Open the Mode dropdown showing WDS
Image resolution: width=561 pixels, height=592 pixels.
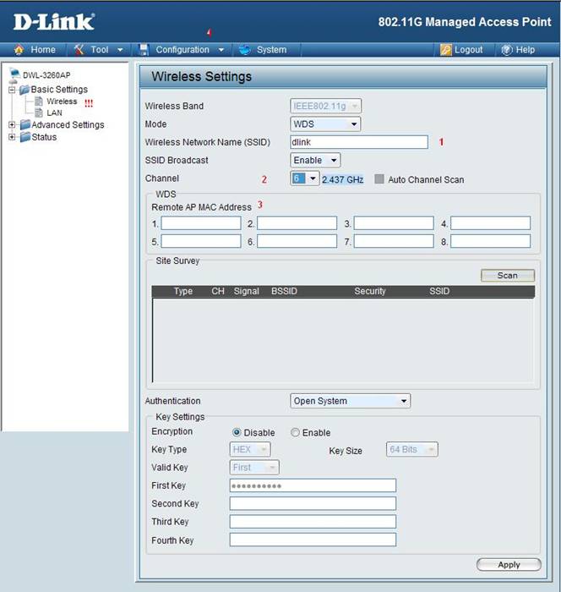pyautogui.click(x=325, y=124)
